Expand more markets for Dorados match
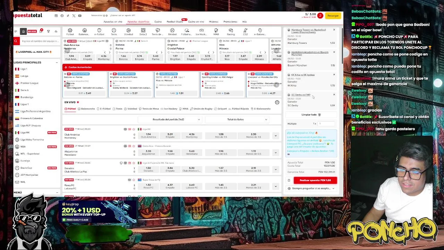The image size is (444, 250). tap(275, 169)
